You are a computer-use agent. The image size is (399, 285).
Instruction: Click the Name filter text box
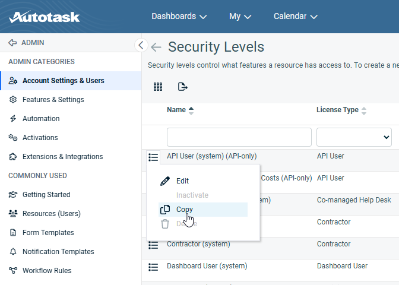point(239,137)
